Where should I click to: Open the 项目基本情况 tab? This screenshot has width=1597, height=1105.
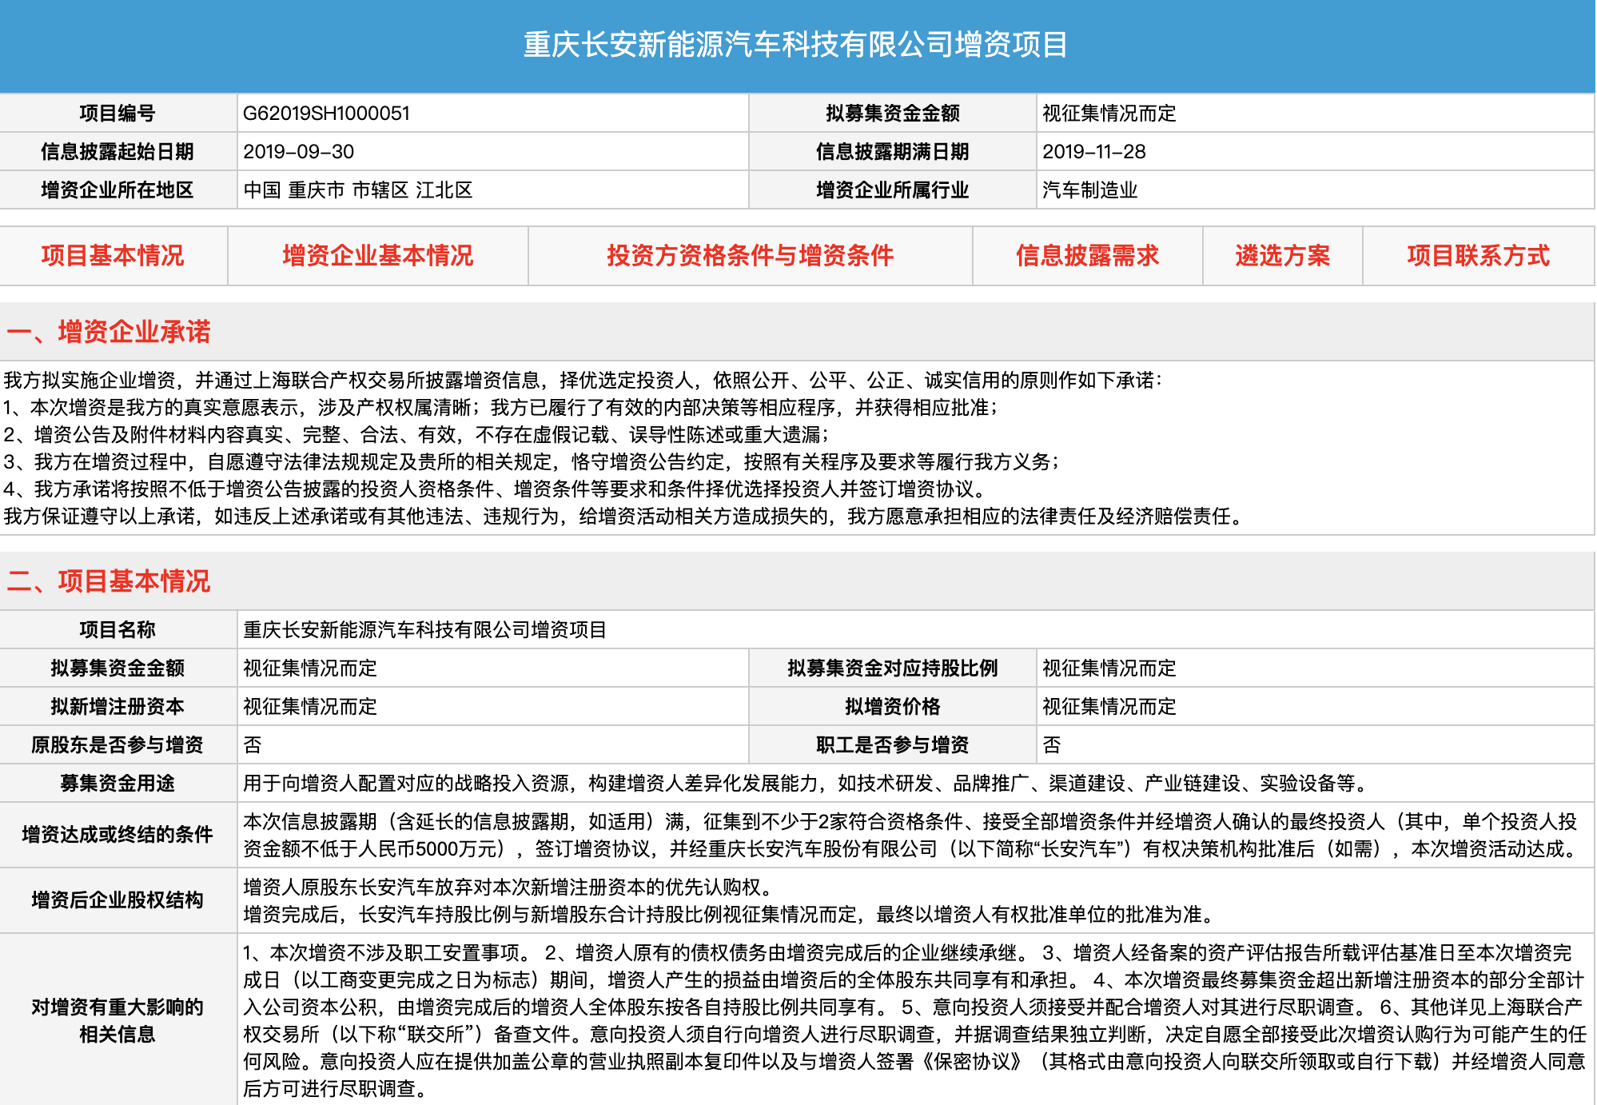pos(113,256)
